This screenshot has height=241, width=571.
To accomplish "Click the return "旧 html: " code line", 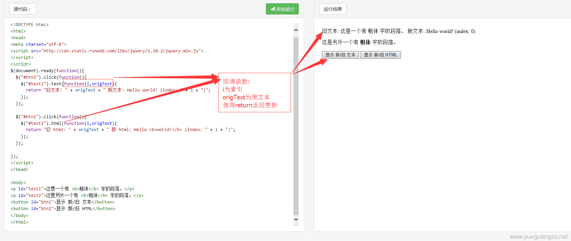I will click(131, 130).
